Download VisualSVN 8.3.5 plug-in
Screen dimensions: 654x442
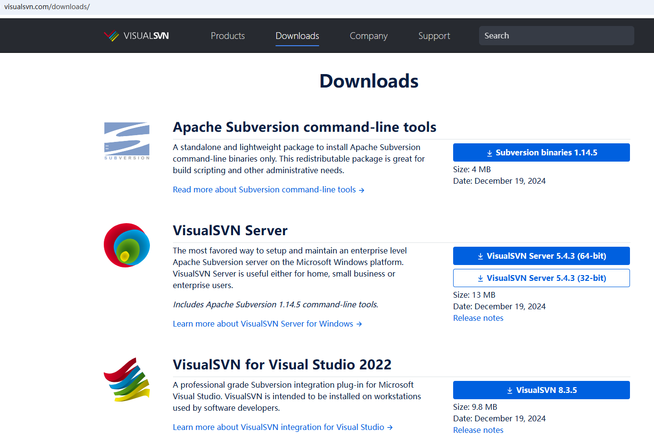pyautogui.click(x=541, y=390)
